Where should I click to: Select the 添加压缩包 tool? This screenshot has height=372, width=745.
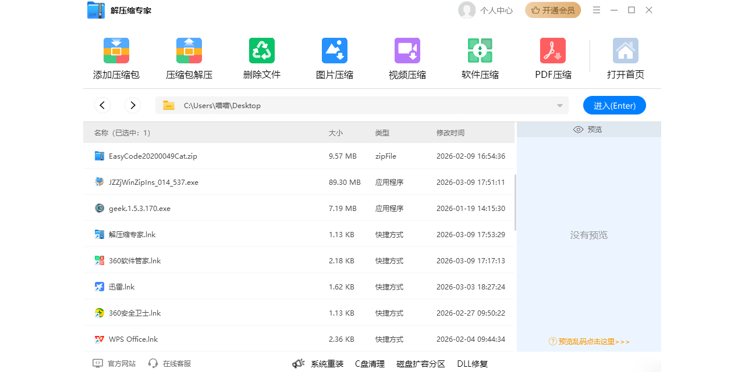point(116,57)
